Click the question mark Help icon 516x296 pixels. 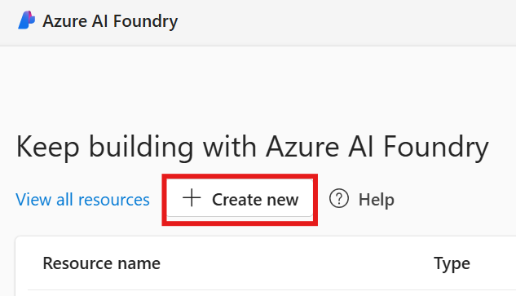pyautogui.click(x=338, y=199)
